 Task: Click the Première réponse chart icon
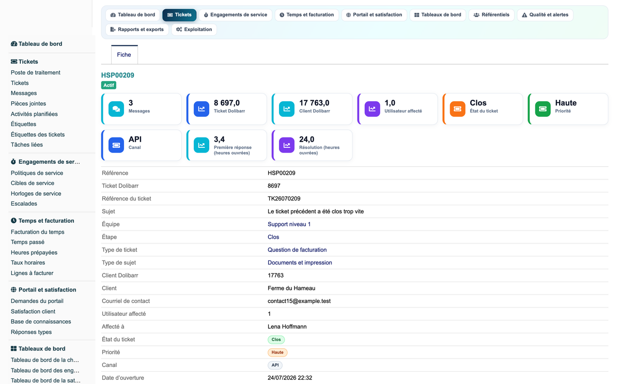coord(202,145)
